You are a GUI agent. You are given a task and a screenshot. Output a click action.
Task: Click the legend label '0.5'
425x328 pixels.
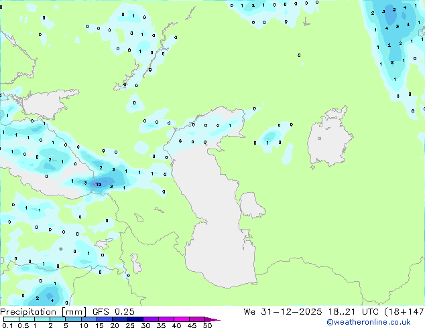(x=23, y=325)
